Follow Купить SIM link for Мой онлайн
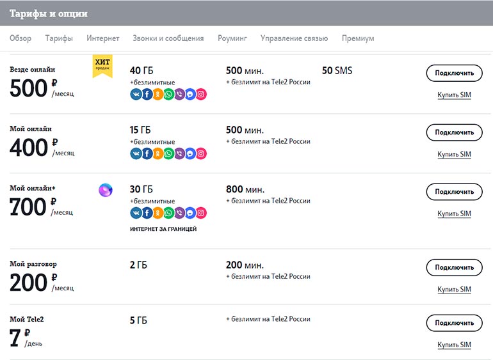The height and width of the screenshot is (360, 493). coord(454,155)
